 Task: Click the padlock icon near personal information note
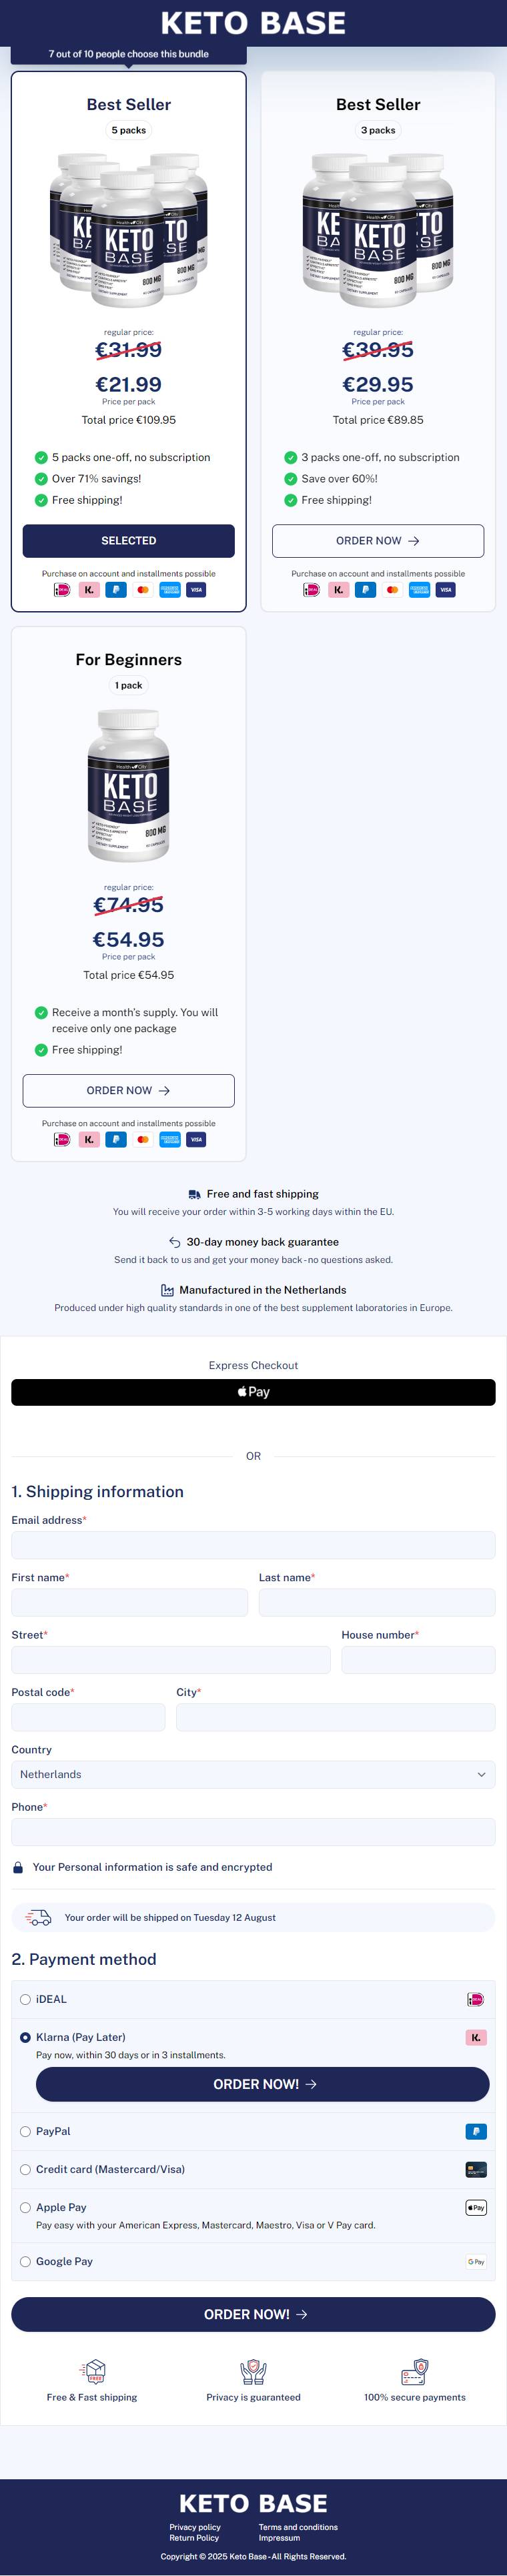click(x=18, y=1868)
